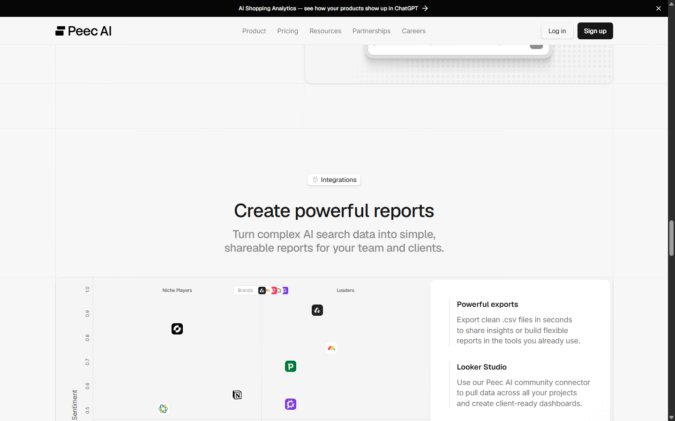
Task: Click the monday.com logo in the chart
Action: pyautogui.click(x=331, y=348)
